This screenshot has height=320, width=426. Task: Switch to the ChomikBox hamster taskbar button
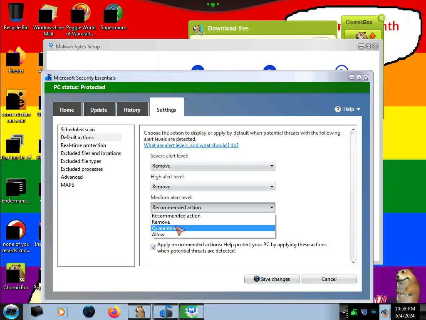(139, 312)
